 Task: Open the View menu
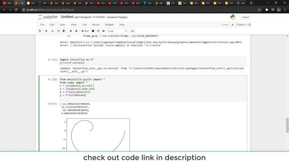[62, 25]
